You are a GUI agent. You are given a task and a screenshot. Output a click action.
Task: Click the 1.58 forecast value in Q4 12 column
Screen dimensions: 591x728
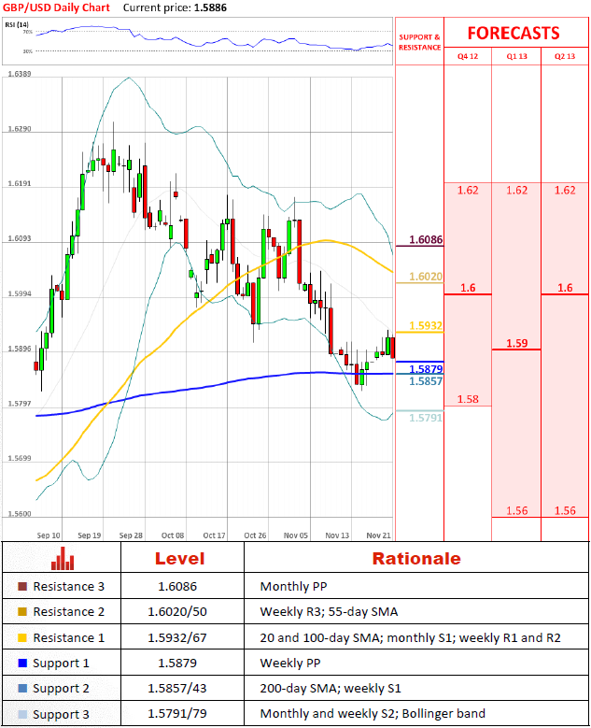(468, 399)
